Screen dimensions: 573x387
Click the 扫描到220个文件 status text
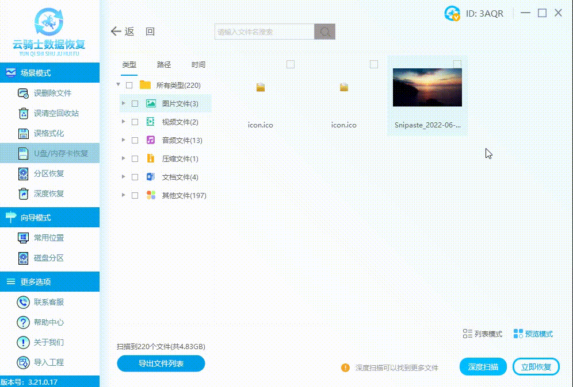coord(161,346)
